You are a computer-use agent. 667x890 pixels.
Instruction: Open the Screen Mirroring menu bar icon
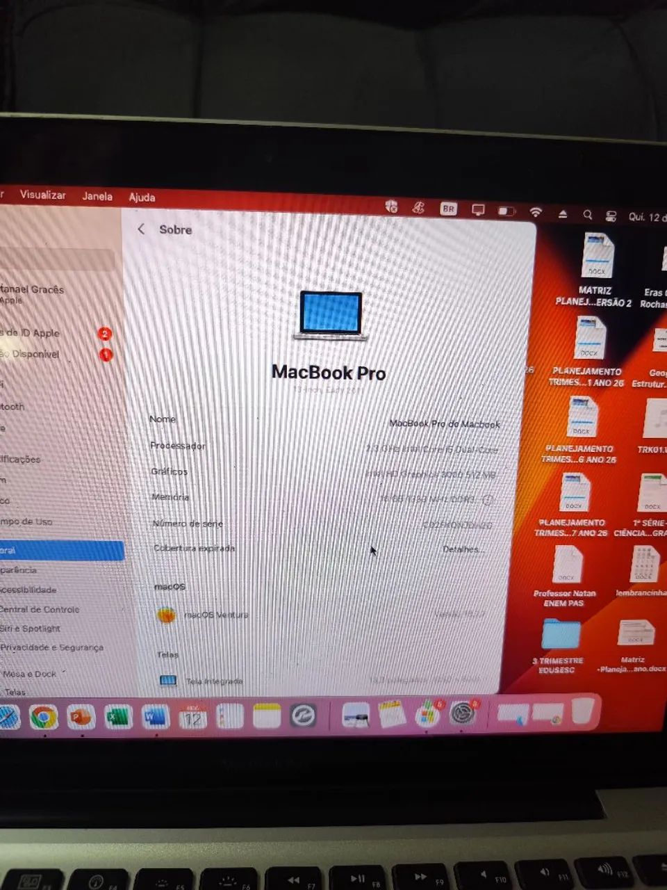(x=478, y=209)
